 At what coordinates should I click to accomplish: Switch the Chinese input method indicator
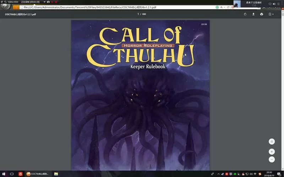[255, 174]
